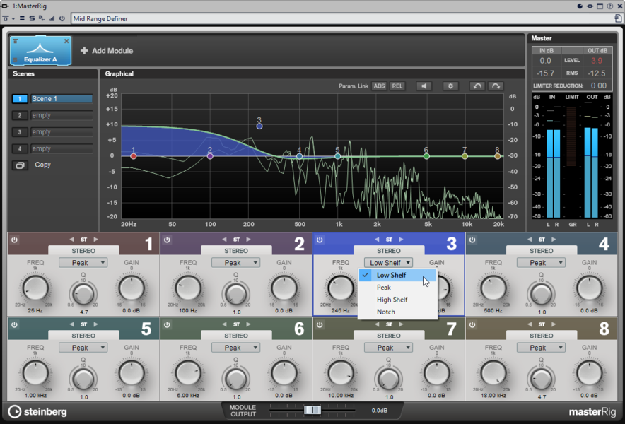Open band 7 filter type dropdown
The height and width of the screenshot is (424, 625).
388,348
